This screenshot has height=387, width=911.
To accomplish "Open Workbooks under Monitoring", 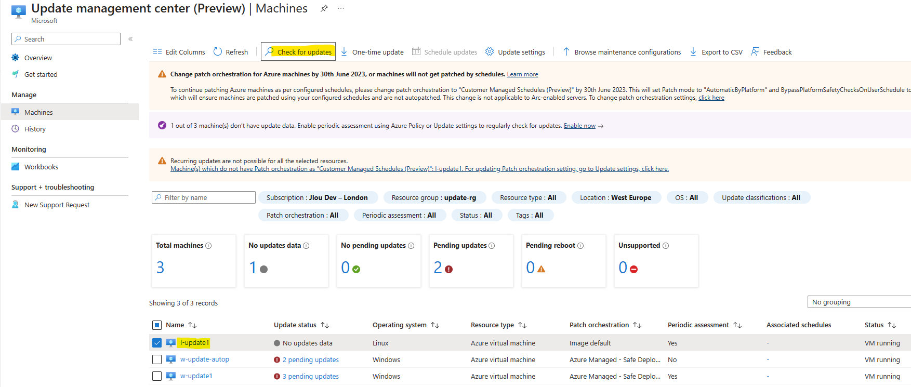I will [41, 167].
